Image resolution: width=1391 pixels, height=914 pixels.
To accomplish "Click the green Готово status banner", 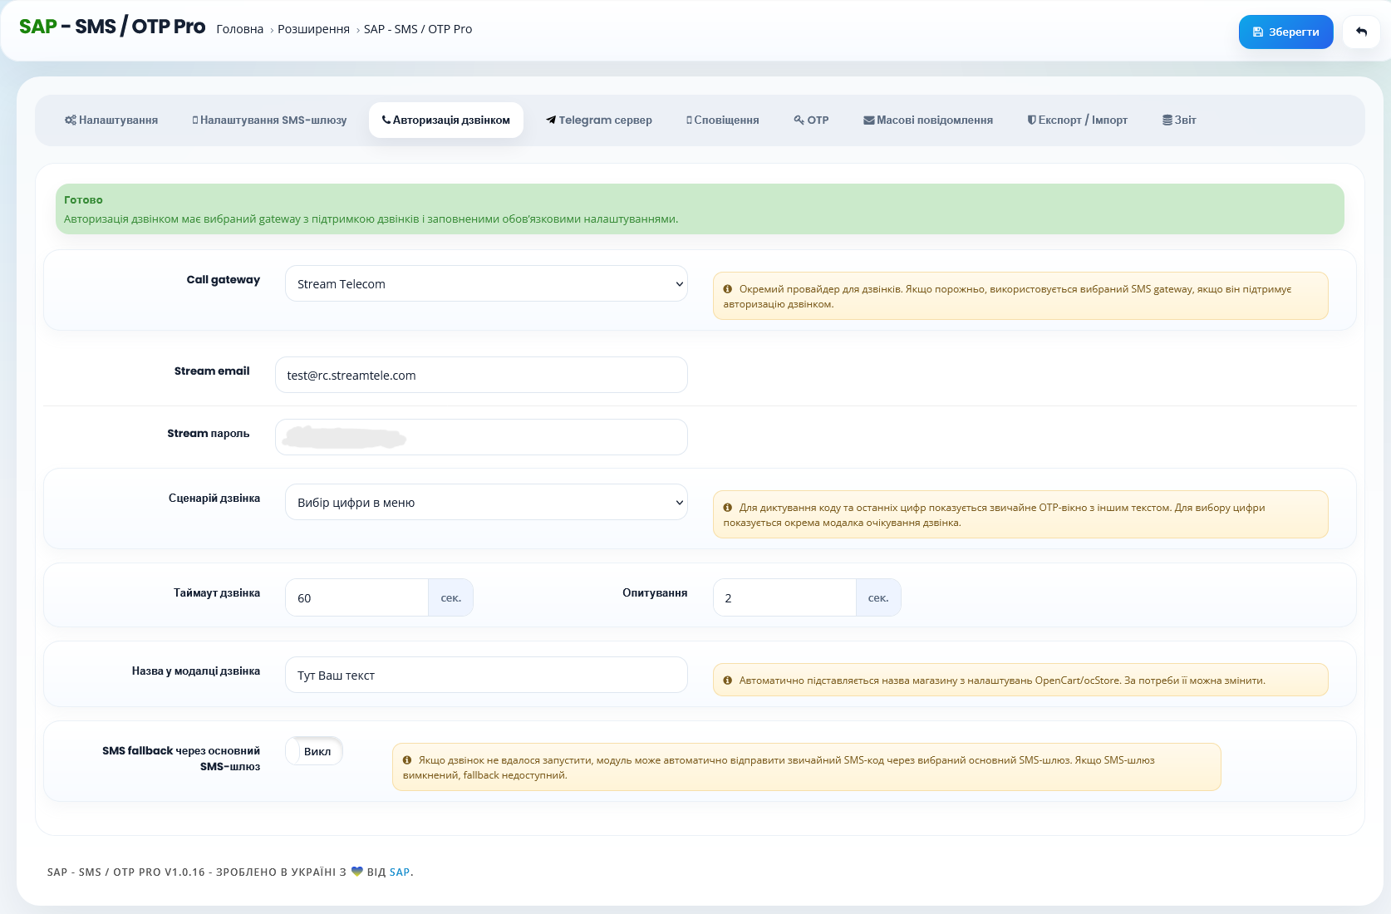I will click(x=700, y=209).
